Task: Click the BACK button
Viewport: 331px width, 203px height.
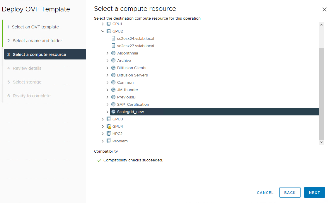Action: [x=290, y=192]
